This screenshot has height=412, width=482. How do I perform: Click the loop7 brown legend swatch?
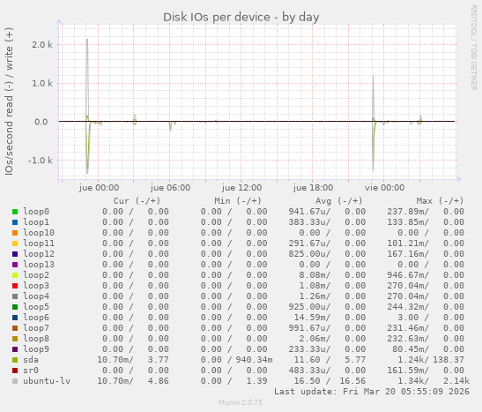(15, 328)
